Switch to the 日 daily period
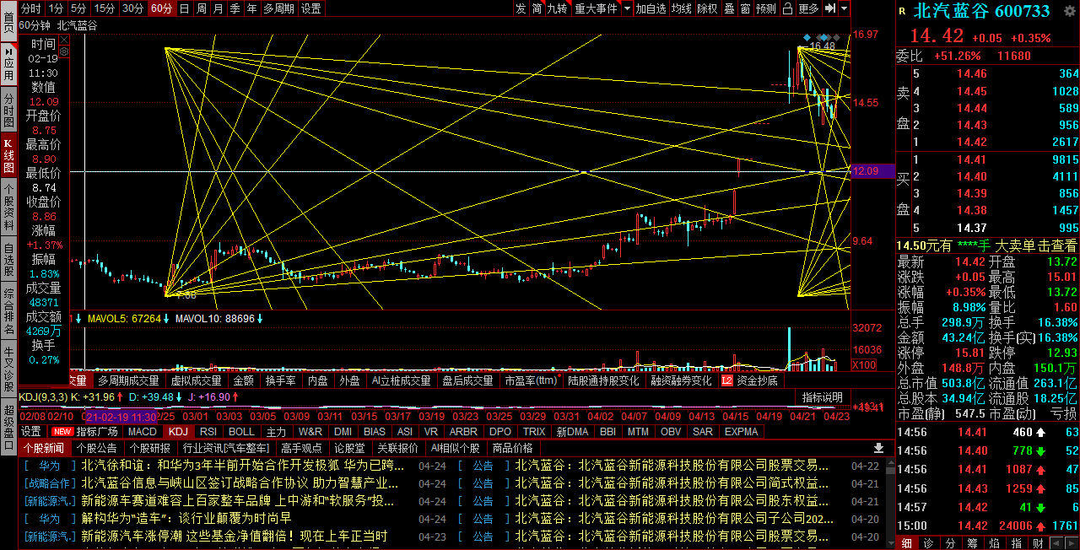 tap(184, 8)
